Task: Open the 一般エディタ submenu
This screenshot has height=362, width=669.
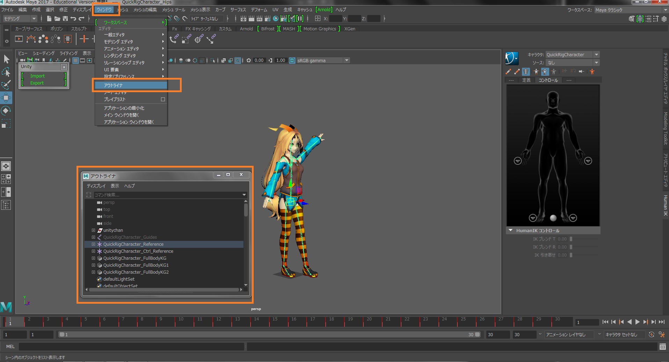Action: click(x=131, y=35)
